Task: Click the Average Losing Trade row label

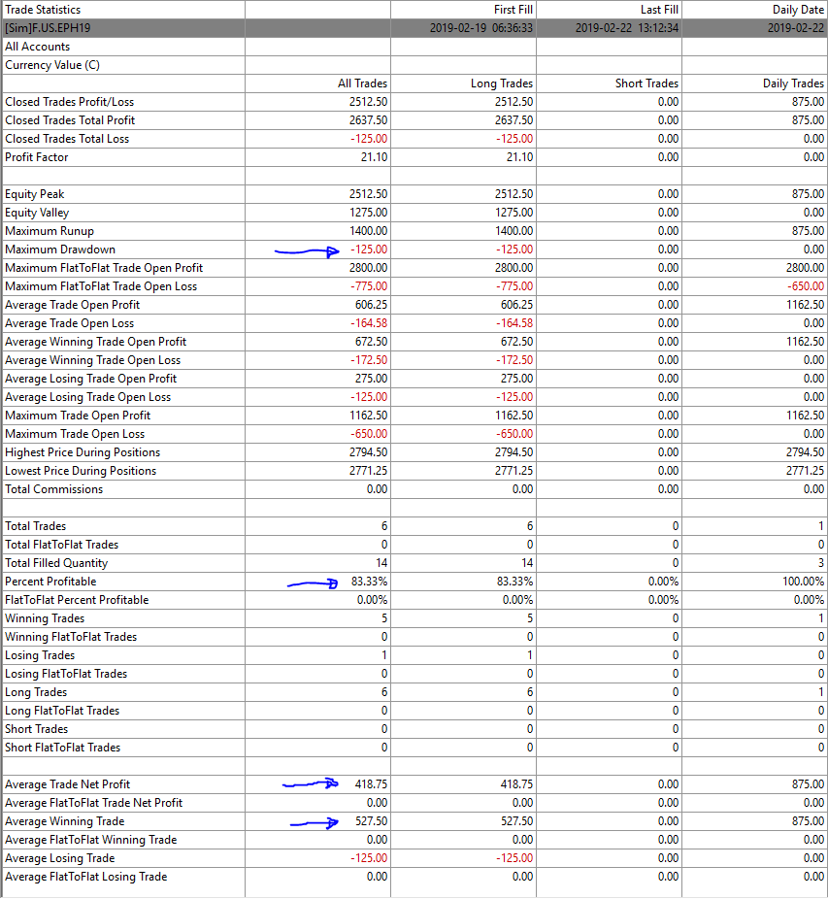Action: coord(59,858)
